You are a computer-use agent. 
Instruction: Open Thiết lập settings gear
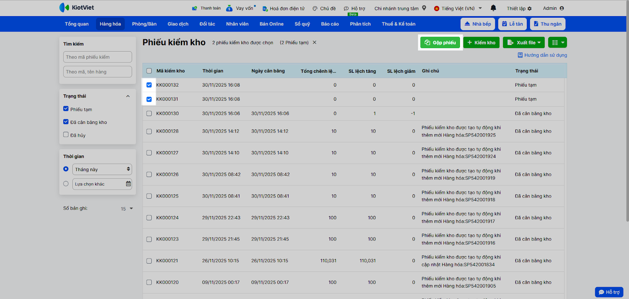[530, 8]
